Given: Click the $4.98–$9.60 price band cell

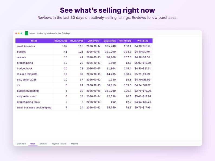Looking at the screenshot, I should [143, 57].
